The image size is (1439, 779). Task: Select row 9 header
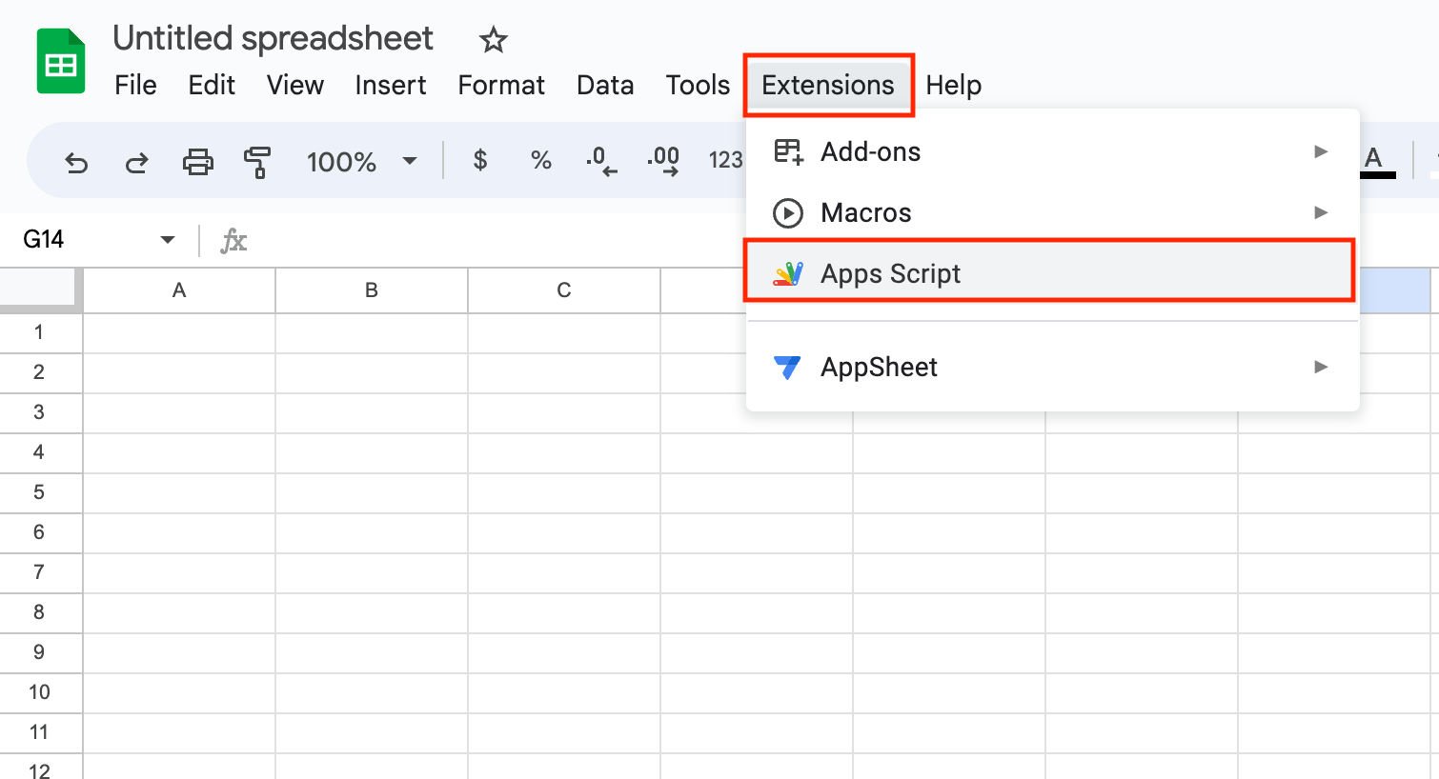click(x=41, y=653)
